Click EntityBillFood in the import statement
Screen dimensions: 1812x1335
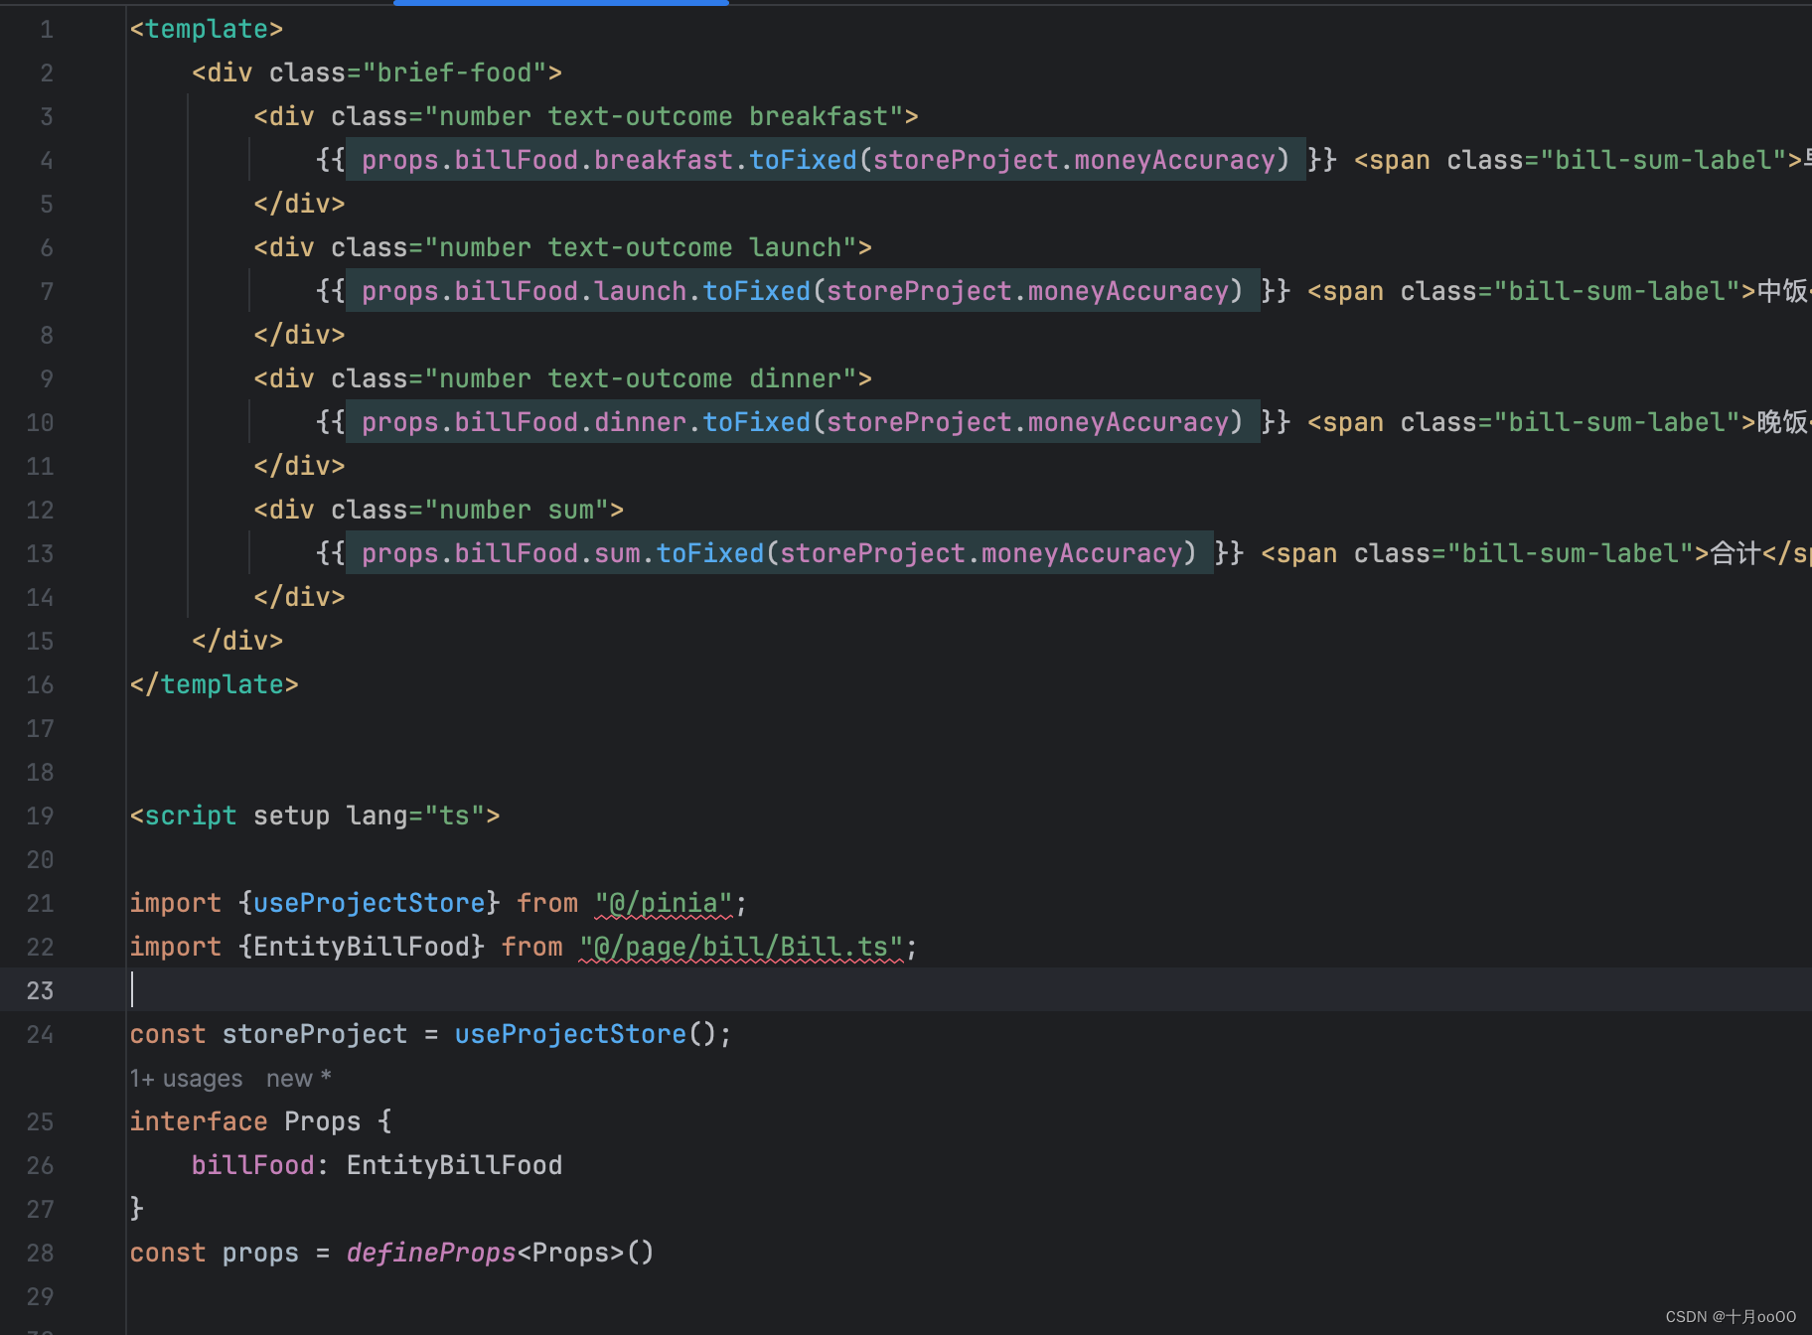click(x=362, y=947)
